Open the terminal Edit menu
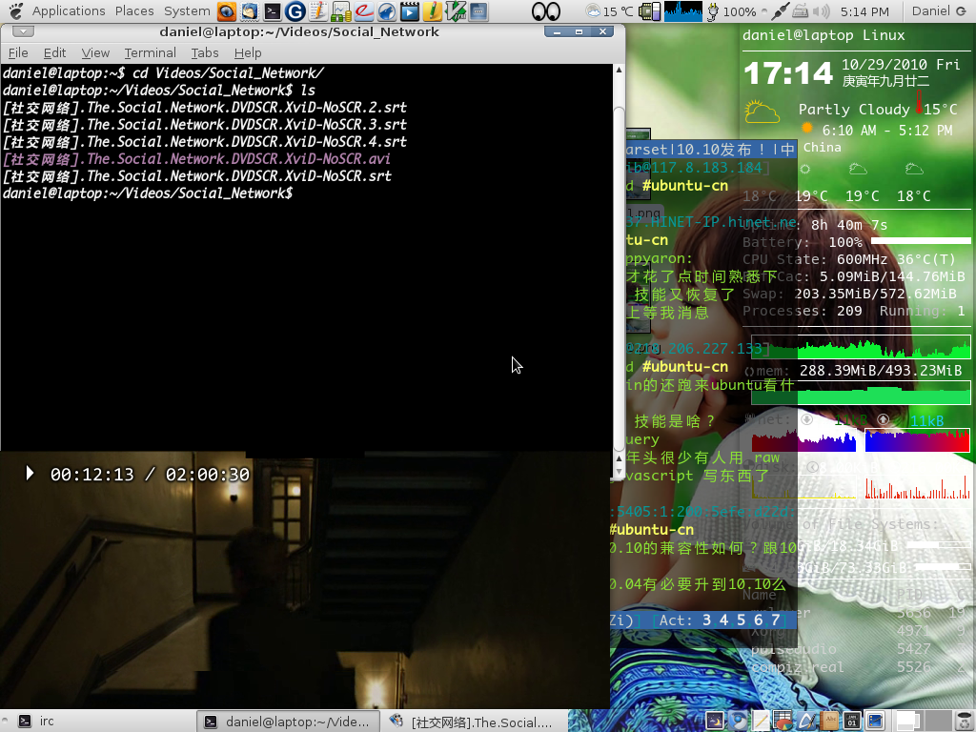Viewport: 976px width, 732px height. click(54, 53)
